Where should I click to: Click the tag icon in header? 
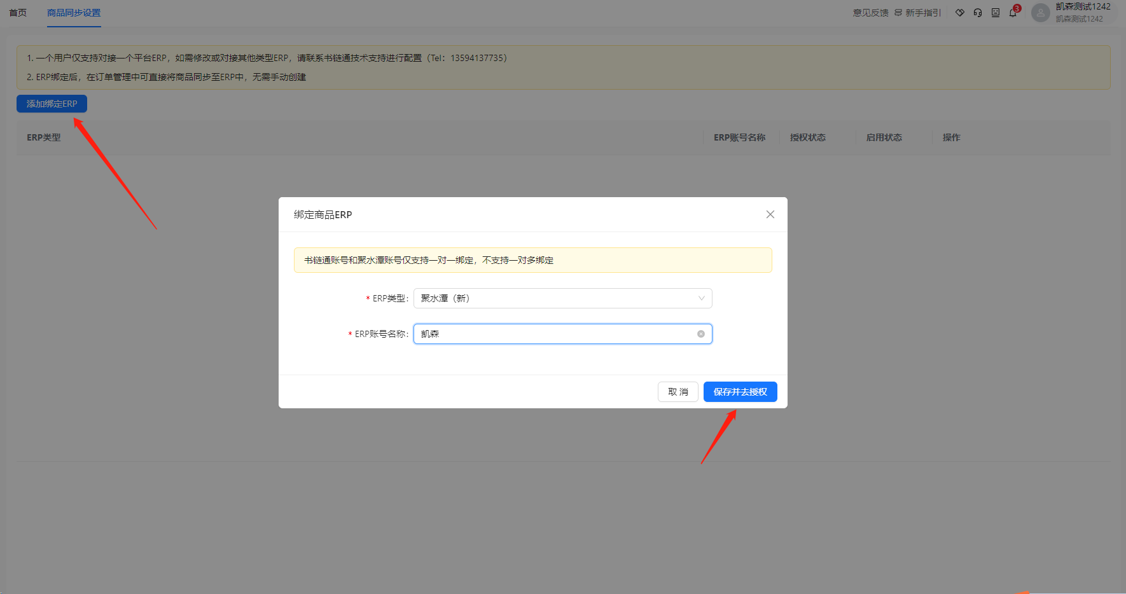click(x=960, y=13)
